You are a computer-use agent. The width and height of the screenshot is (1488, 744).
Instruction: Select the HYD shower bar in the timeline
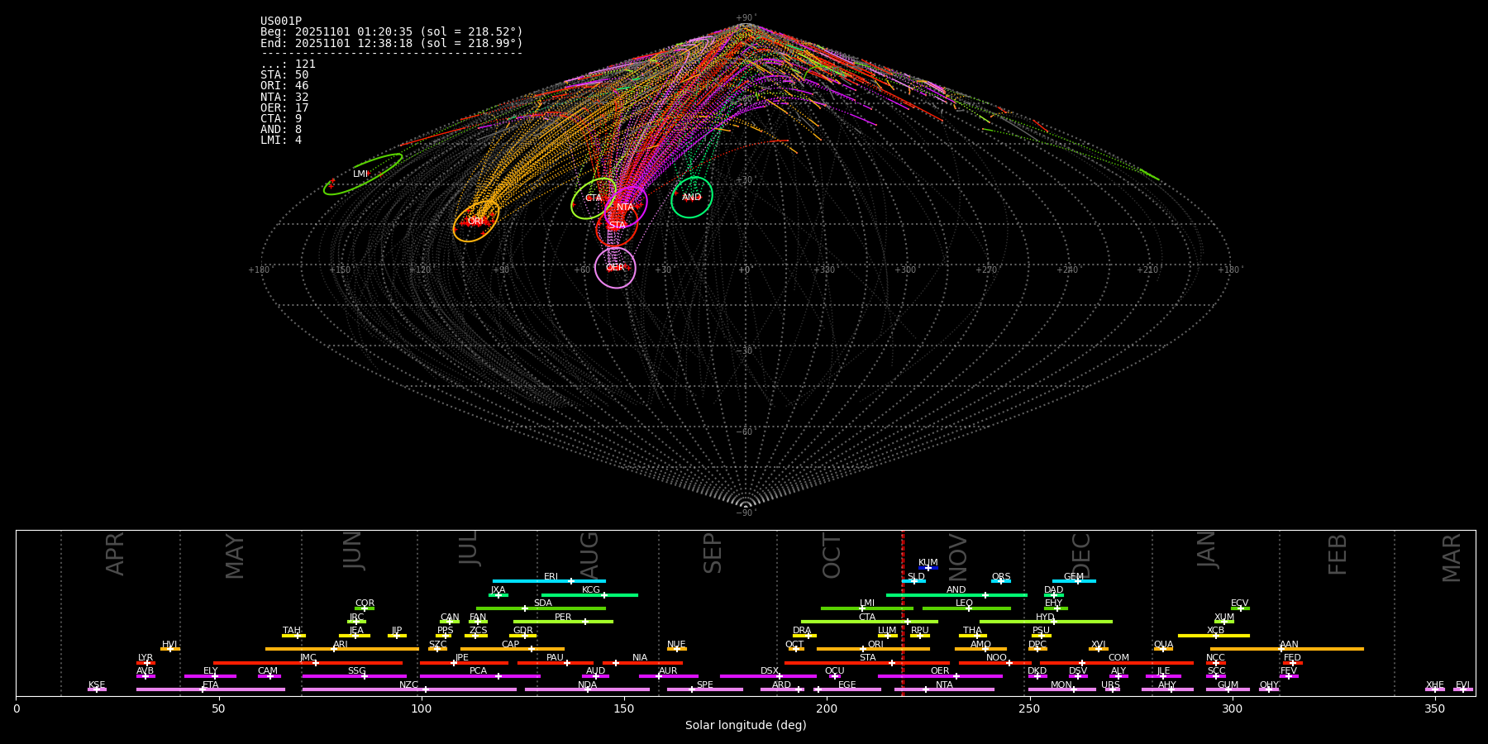tap(1046, 622)
